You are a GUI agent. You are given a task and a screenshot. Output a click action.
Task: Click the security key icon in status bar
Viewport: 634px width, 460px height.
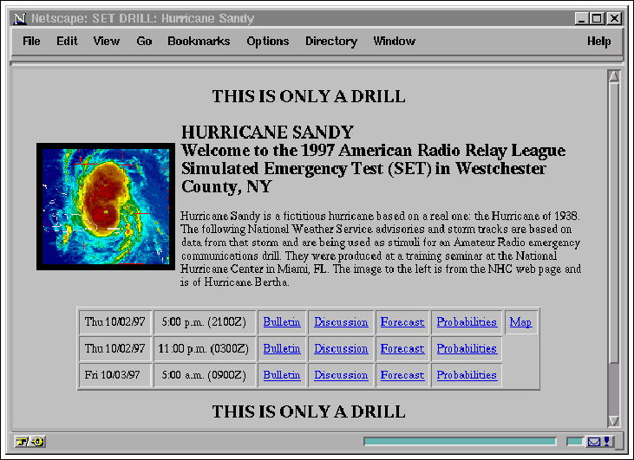(29, 442)
